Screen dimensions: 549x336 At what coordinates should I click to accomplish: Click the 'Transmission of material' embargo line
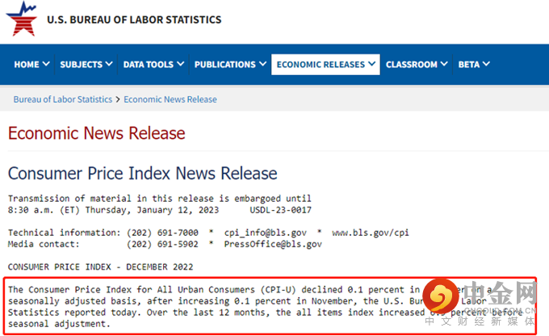(160, 199)
